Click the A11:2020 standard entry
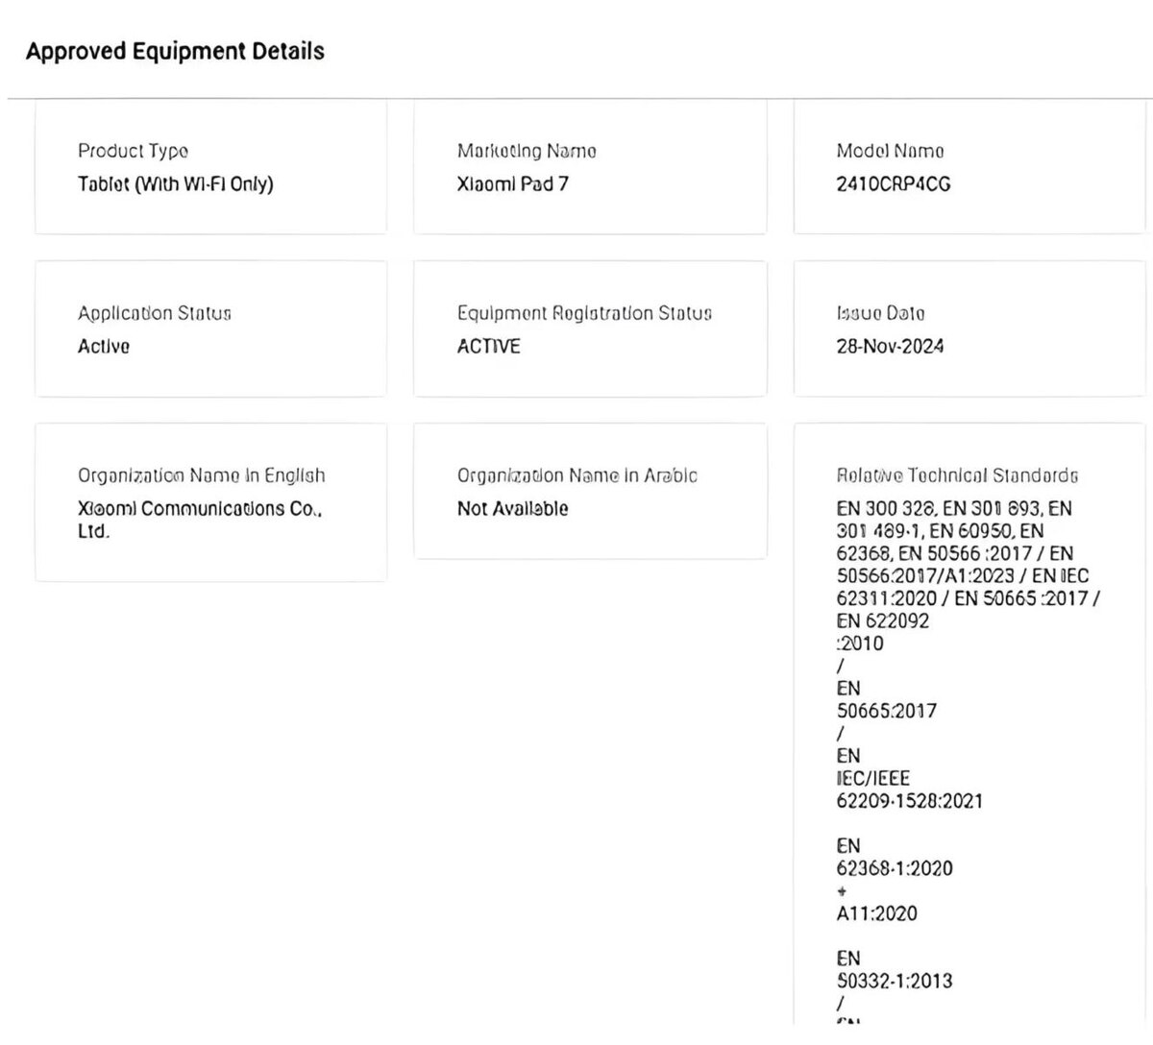 876,913
